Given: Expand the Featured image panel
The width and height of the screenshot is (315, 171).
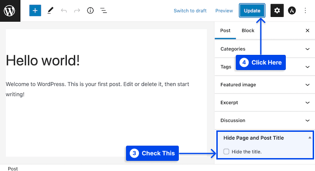Looking at the screenshot, I should click(265, 85).
